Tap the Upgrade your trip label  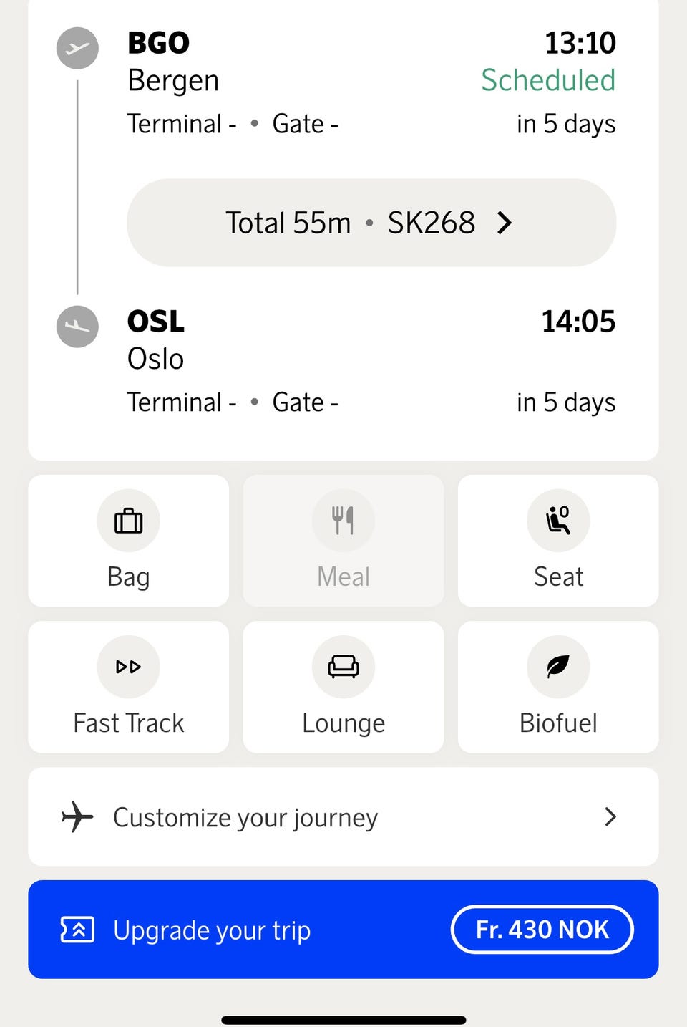click(212, 930)
